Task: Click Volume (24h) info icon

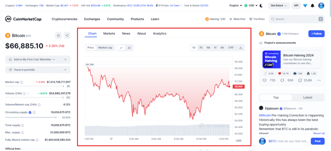Action: pyautogui.click(x=24, y=93)
